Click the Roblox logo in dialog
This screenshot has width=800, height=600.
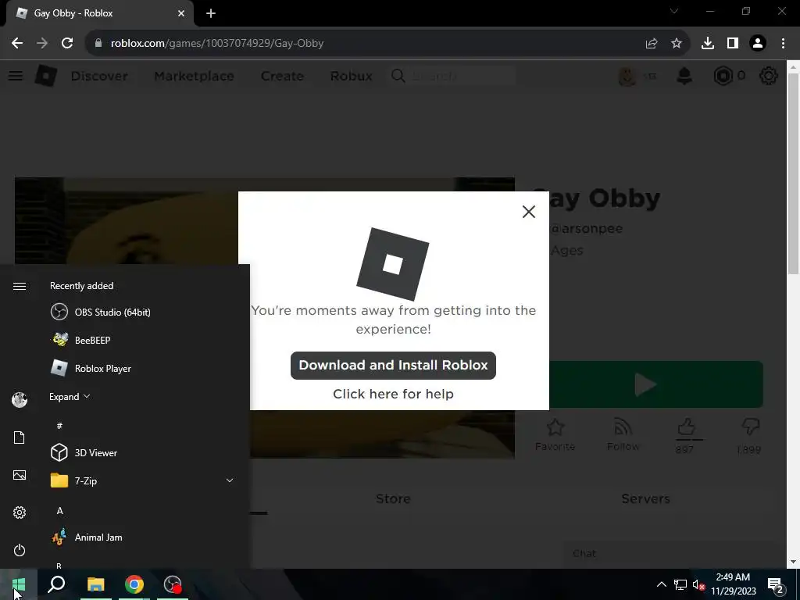click(x=392, y=264)
